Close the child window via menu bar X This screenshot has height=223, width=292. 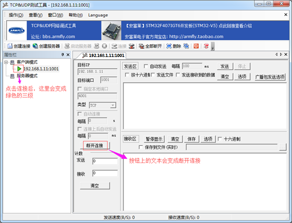(x=286, y=15)
